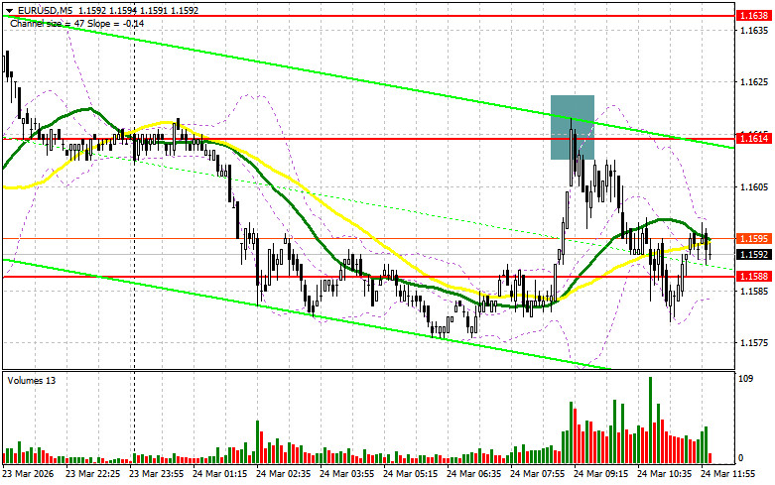Click the 1.1605 price scale value
775x485 pixels.
pos(754,187)
